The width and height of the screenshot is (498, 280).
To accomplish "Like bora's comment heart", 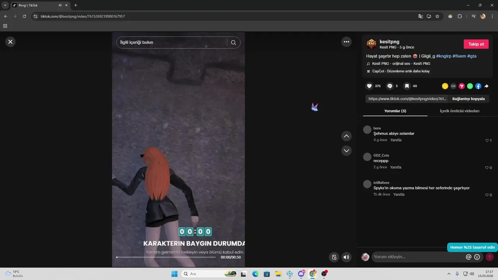I will tap(487, 140).
